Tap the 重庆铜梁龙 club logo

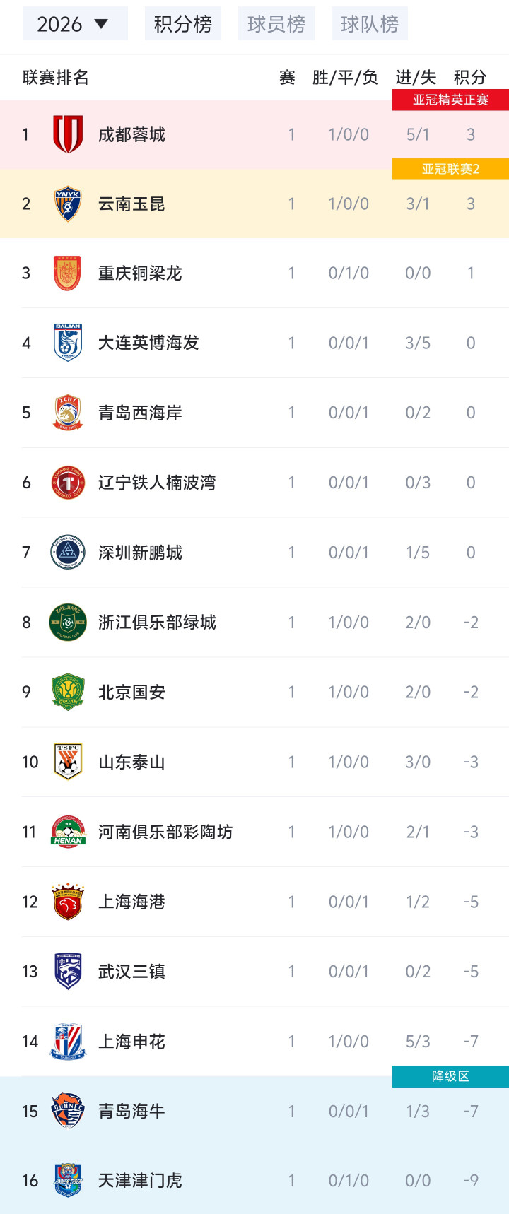68,273
